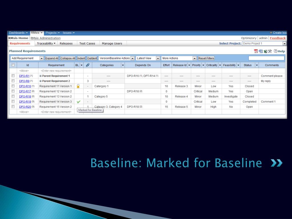Check the box for DPO-R8 row
292x219 pixels.
(13, 81)
